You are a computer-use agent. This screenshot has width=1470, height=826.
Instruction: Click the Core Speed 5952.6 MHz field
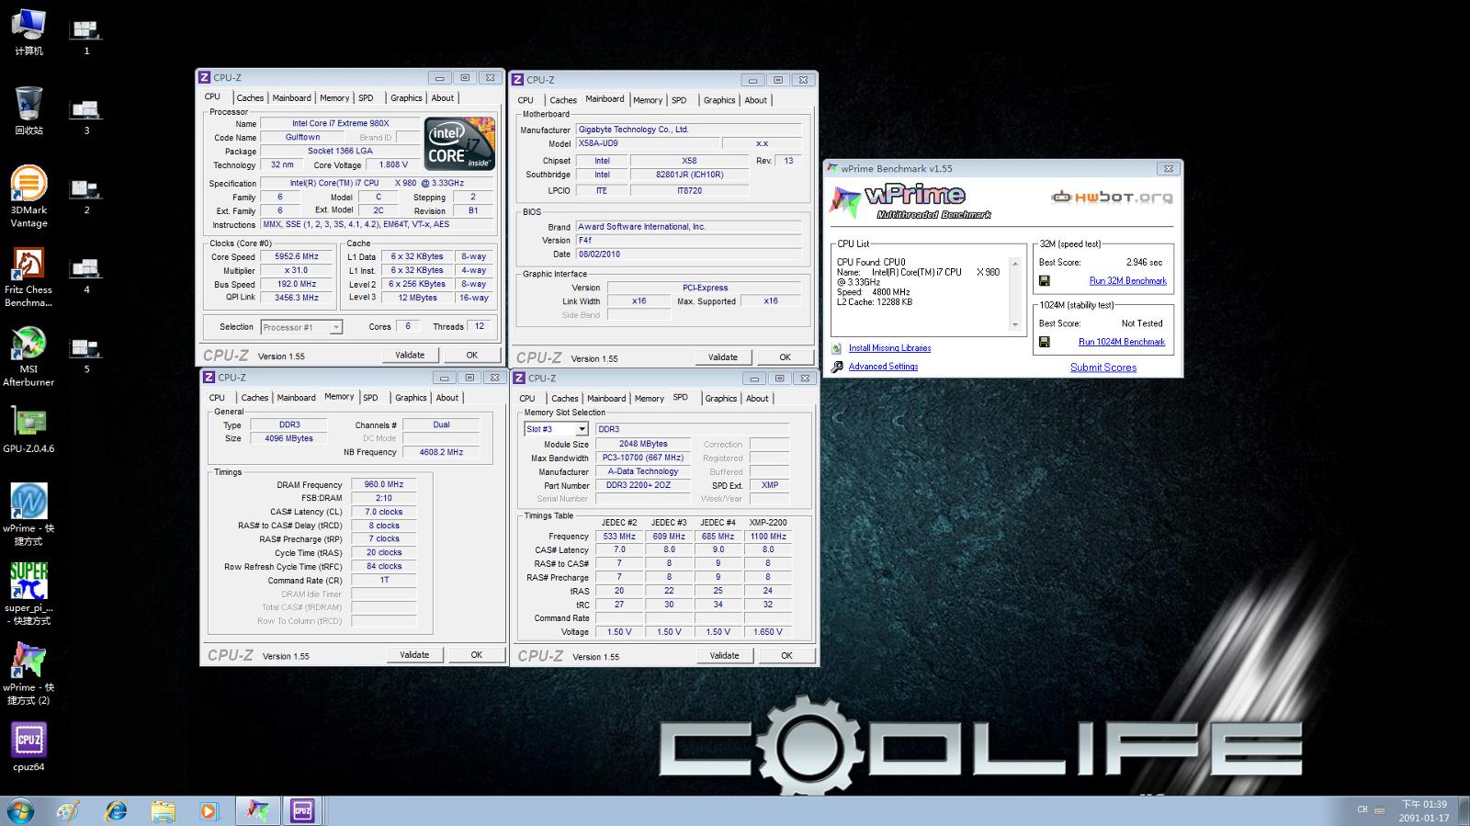(296, 257)
